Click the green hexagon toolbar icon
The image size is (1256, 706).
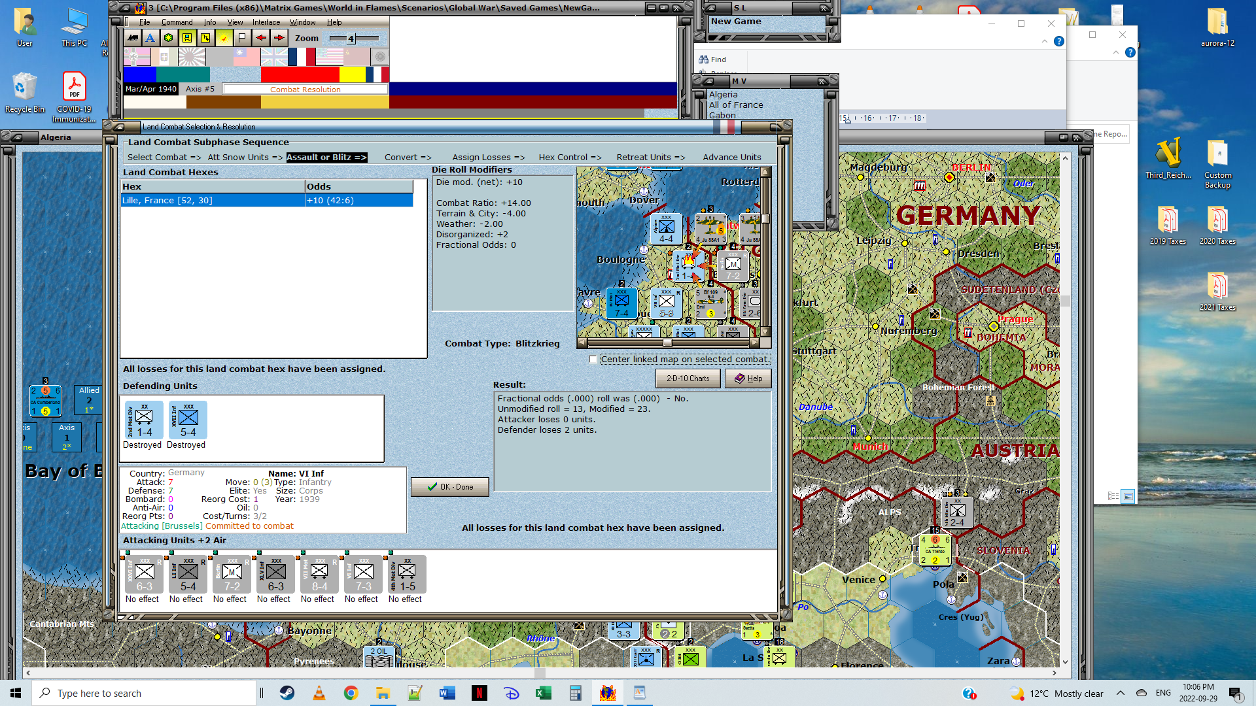click(169, 38)
